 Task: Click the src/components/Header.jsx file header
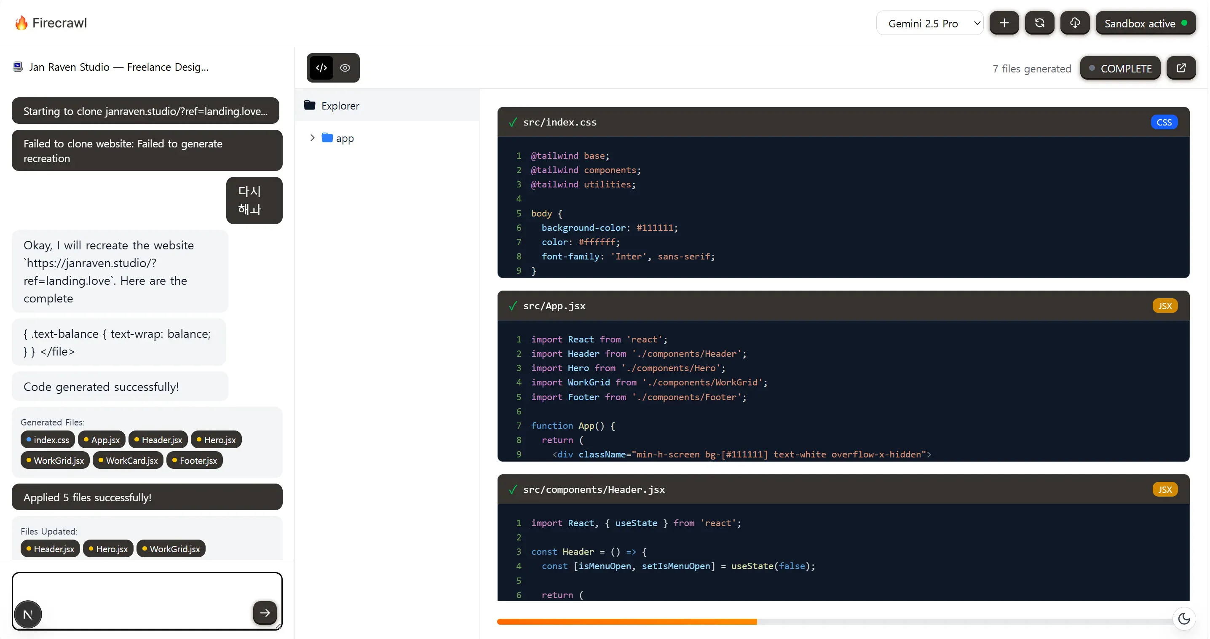tap(843, 489)
